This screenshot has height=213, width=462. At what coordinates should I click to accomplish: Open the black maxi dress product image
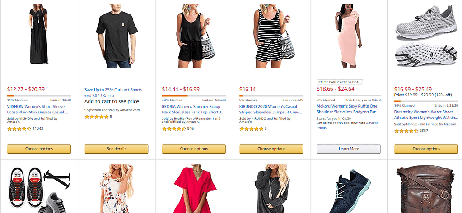(x=39, y=36)
